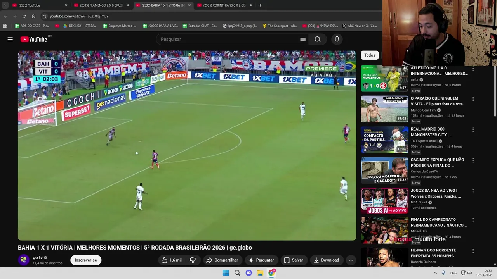Open options for Jogos da NBA video
The height and width of the screenshot is (279, 497).
(x=473, y=191)
